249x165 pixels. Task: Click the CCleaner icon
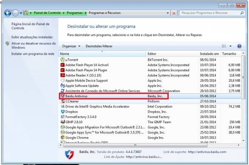coord(63,101)
